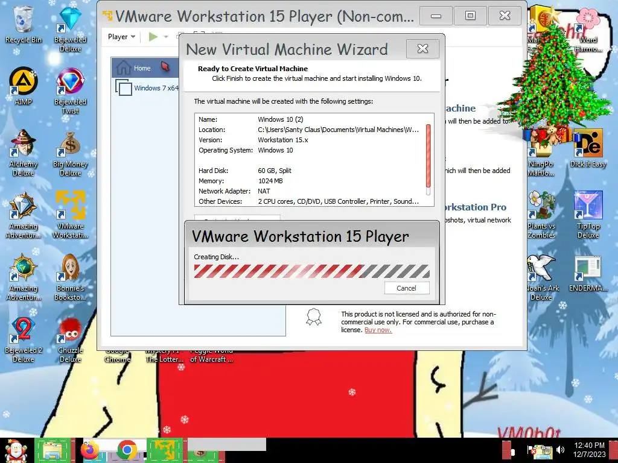
Task: Launch Google Chrome from the taskbar
Action: (127, 450)
